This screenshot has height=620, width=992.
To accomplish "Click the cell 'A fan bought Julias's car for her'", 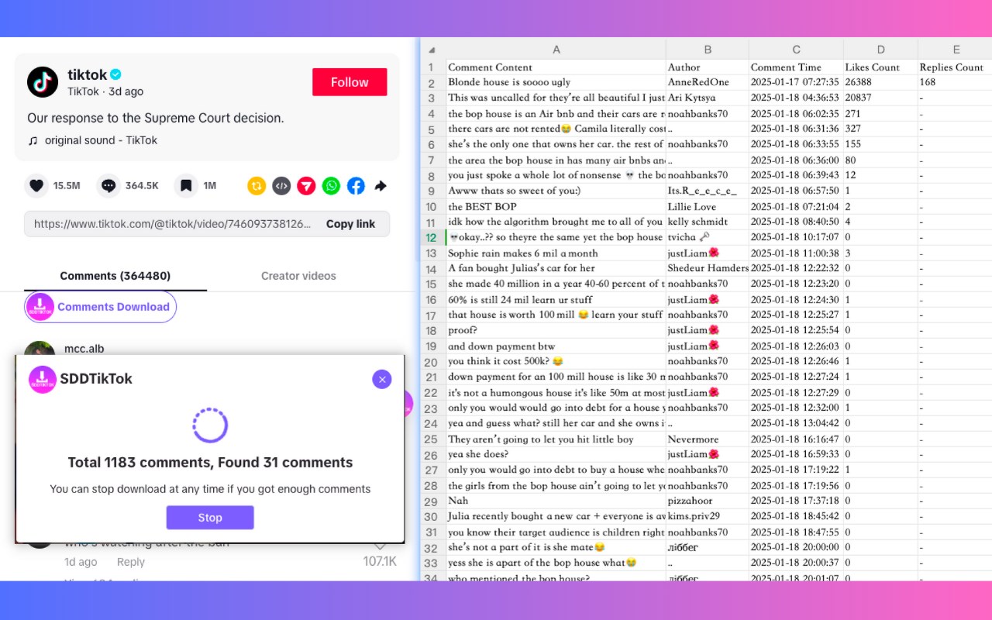I will (556, 268).
